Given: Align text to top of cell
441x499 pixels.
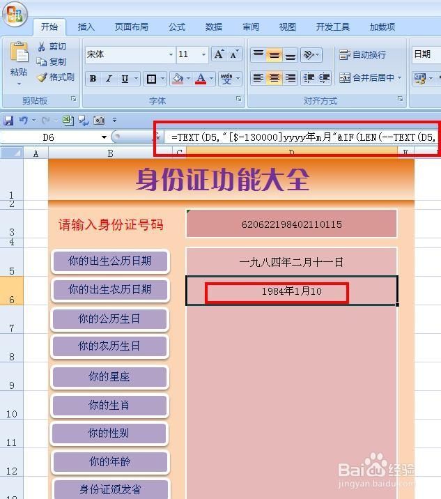Looking at the screenshot, I should coord(258,55).
